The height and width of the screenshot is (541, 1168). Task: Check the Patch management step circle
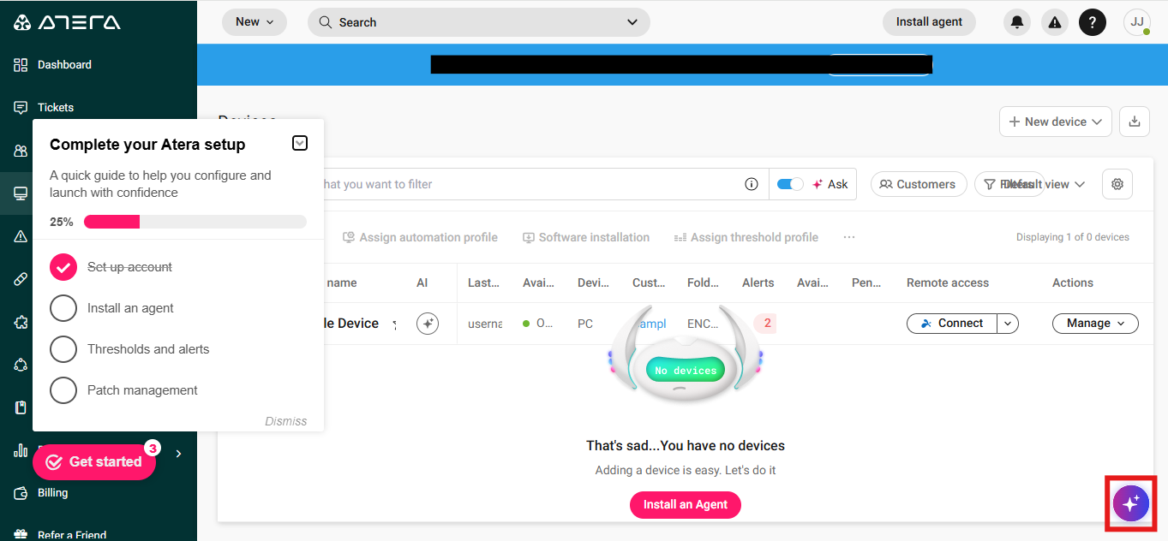point(63,390)
